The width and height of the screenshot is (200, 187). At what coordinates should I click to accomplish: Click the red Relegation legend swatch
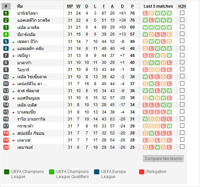point(142,172)
